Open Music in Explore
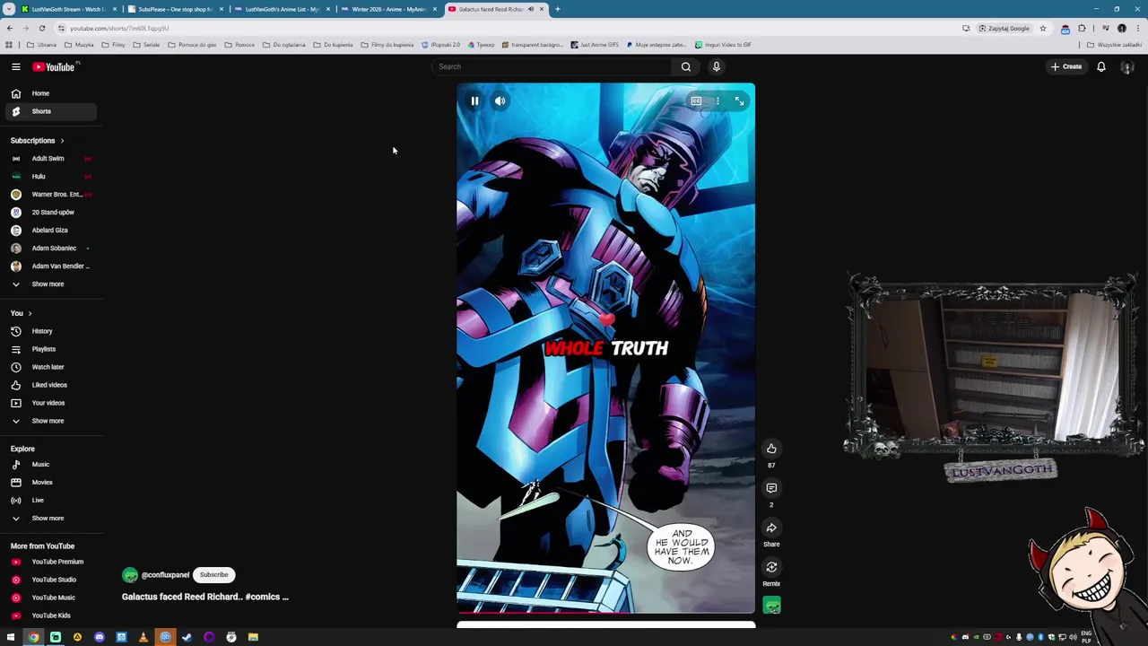This screenshot has height=646, width=1148. [50, 465]
